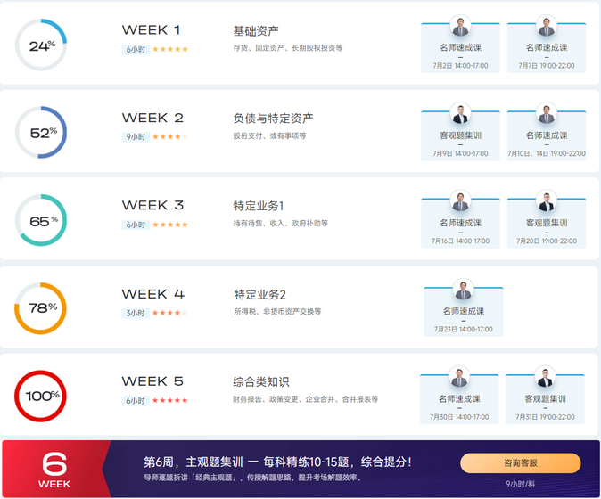Open the 7月10日、14日 19:00-22:00 class card
Image resolution: width=601 pixels, height=499 pixels.
click(x=547, y=135)
